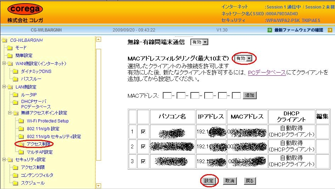
Task: Toggle the checkbox for client row 3
Action: (x=143, y=161)
